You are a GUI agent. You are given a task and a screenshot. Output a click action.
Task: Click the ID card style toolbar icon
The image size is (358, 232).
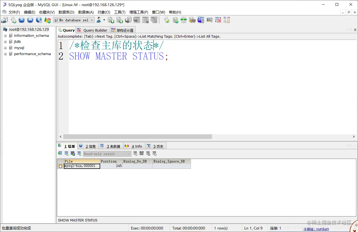click(x=210, y=20)
